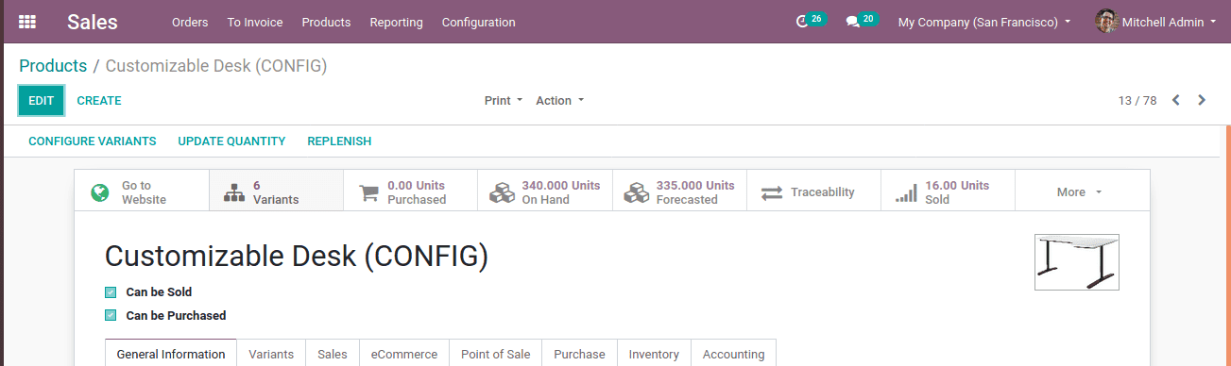The image size is (1231, 366).
Task: Click CONFIGURE VARIANTS button
Action: click(x=93, y=141)
